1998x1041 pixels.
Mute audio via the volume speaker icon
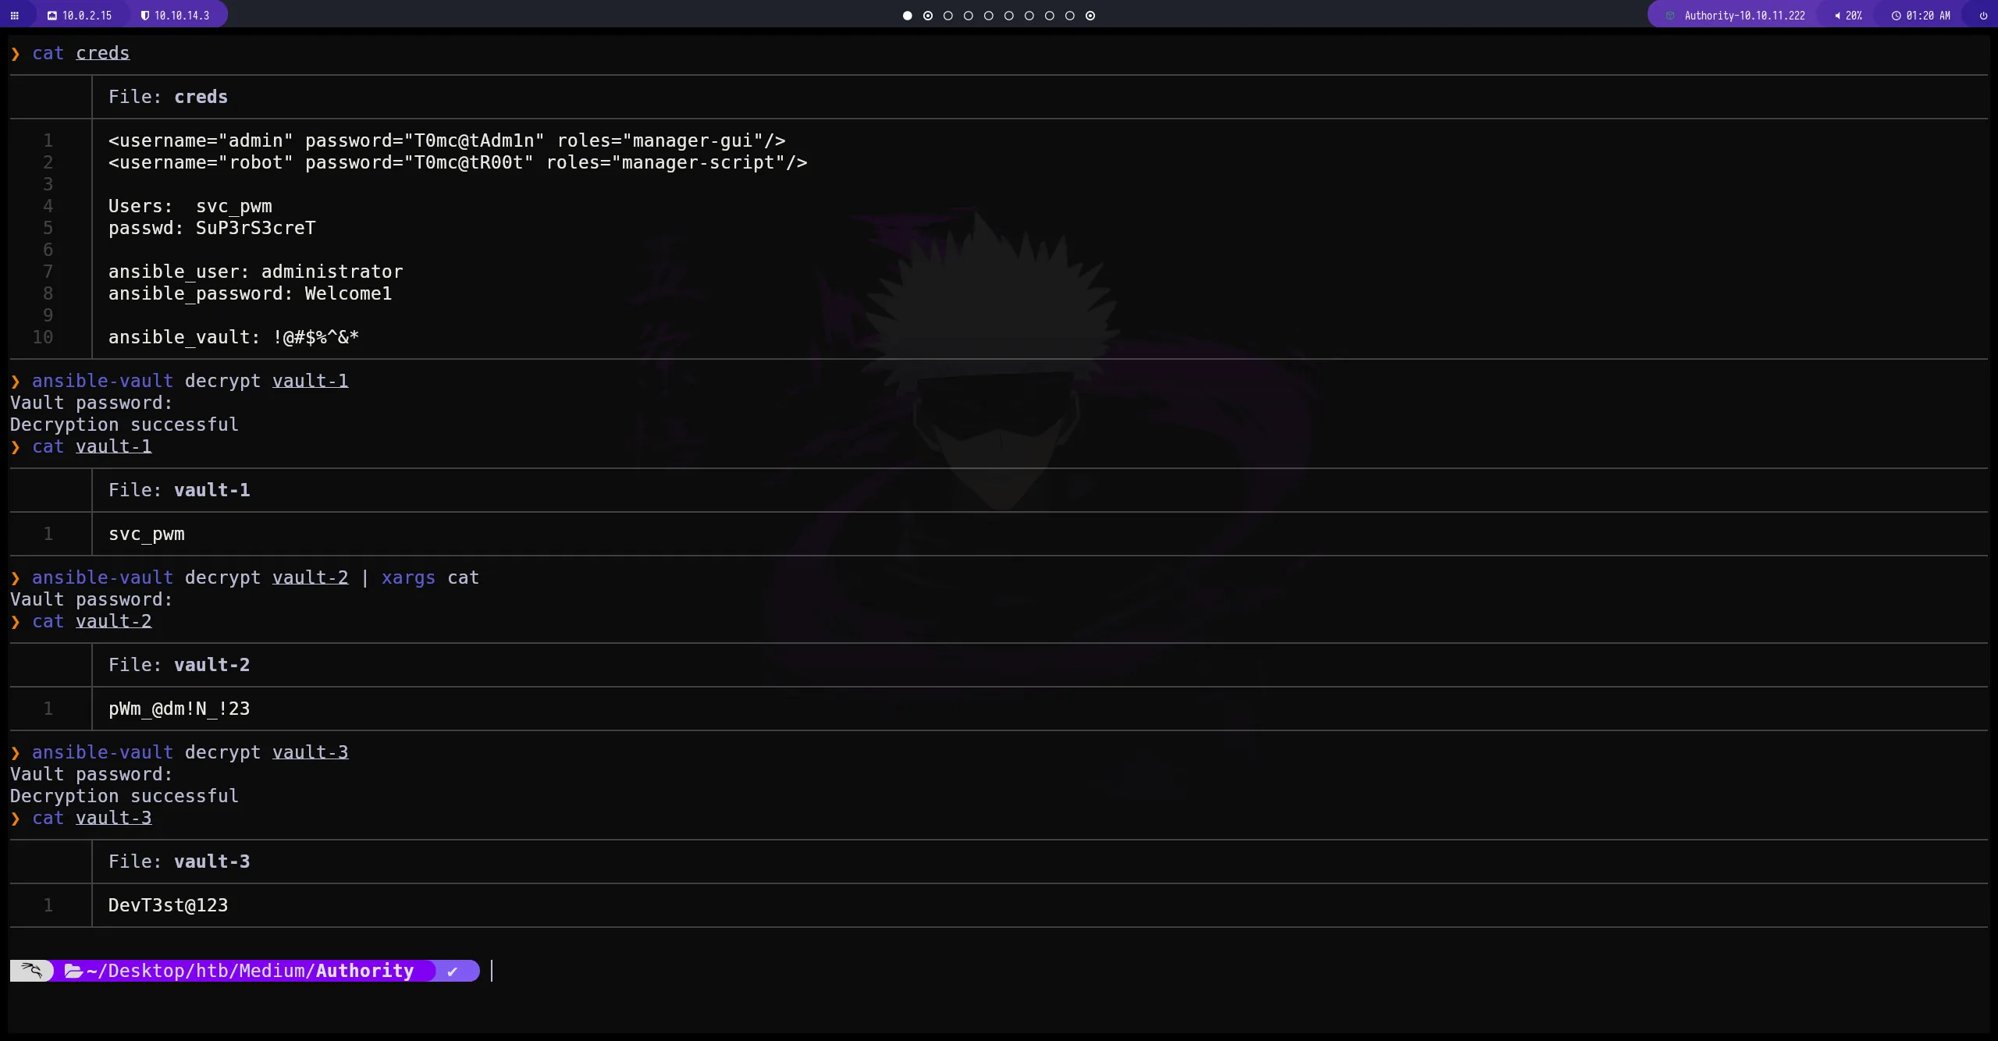(x=1838, y=15)
